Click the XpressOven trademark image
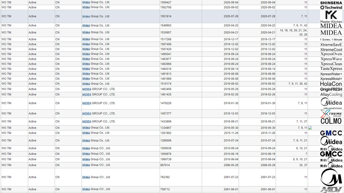This screenshot has height=193, width=344. (331, 54)
